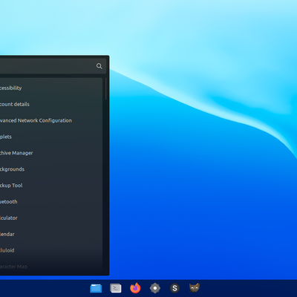
Task: Launch Celluloid media player entry
Action: [x=51, y=250]
